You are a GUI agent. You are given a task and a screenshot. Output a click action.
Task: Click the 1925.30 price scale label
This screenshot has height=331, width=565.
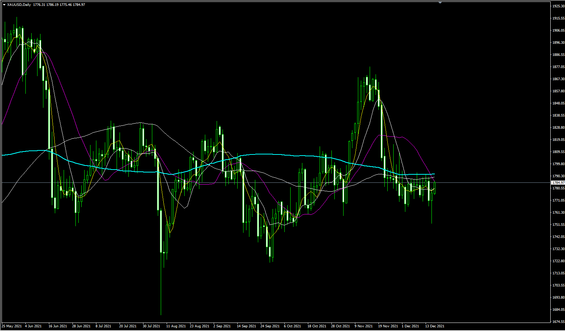point(558,6)
